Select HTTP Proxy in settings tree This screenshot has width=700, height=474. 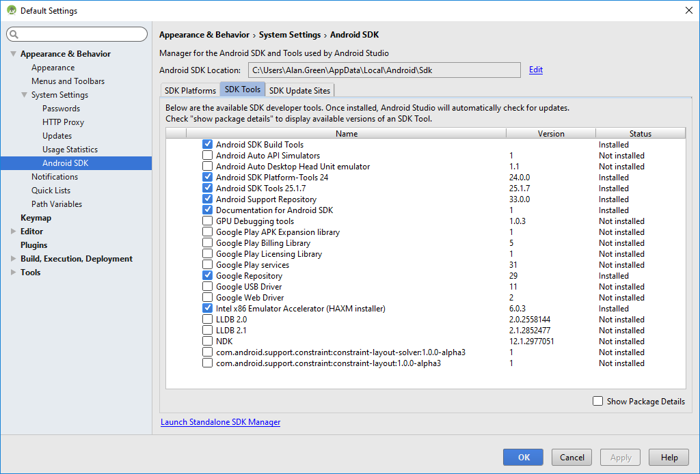(x=63, y=122)
